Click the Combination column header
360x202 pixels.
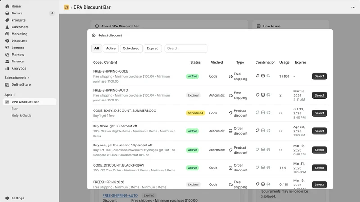pos(265,62)
